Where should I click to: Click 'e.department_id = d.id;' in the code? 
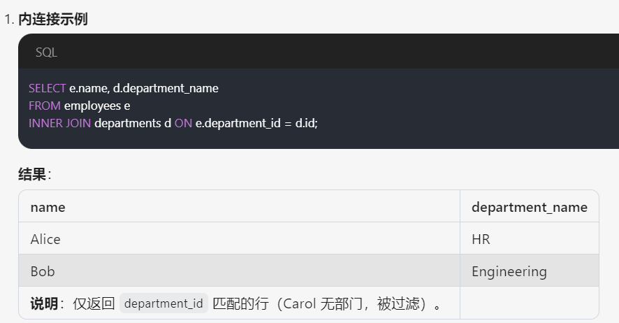256,123
